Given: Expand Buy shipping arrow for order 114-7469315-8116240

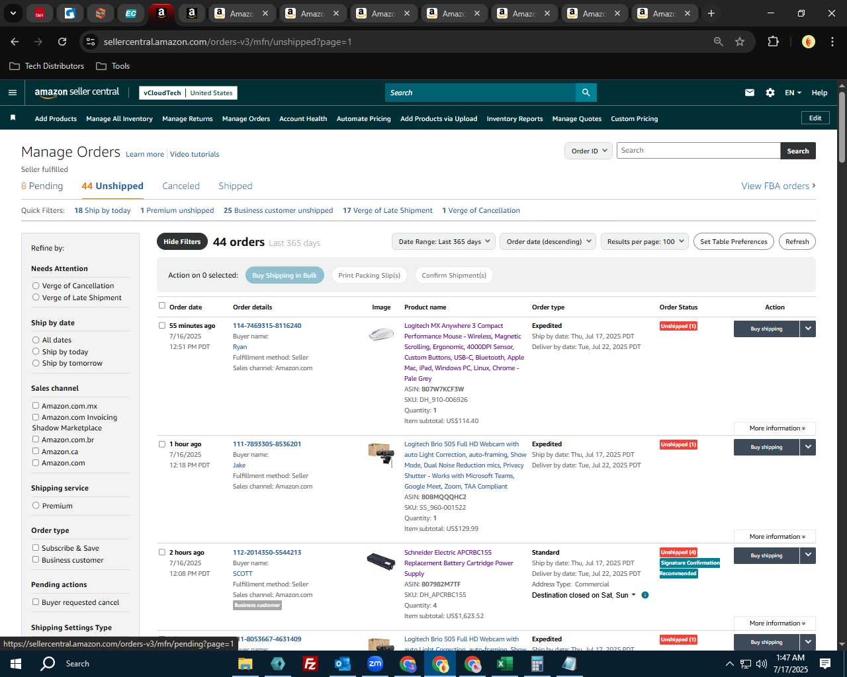Looking at the screenshot, I should pyautogui.click(x=808, y=329).
